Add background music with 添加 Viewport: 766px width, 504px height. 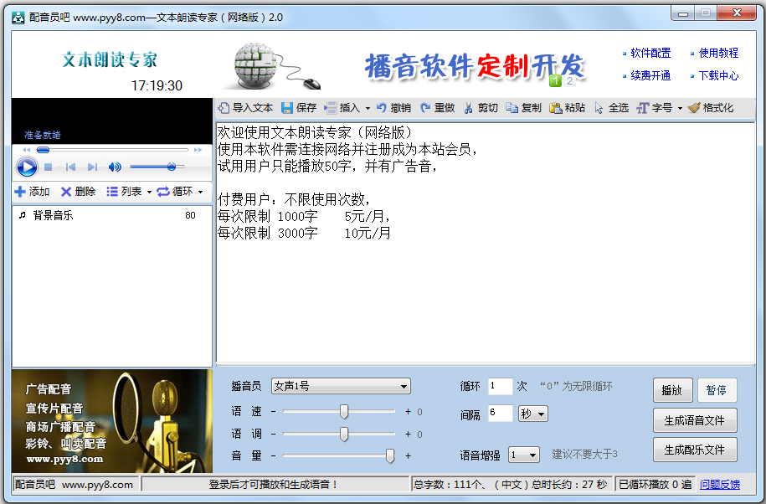33,192
